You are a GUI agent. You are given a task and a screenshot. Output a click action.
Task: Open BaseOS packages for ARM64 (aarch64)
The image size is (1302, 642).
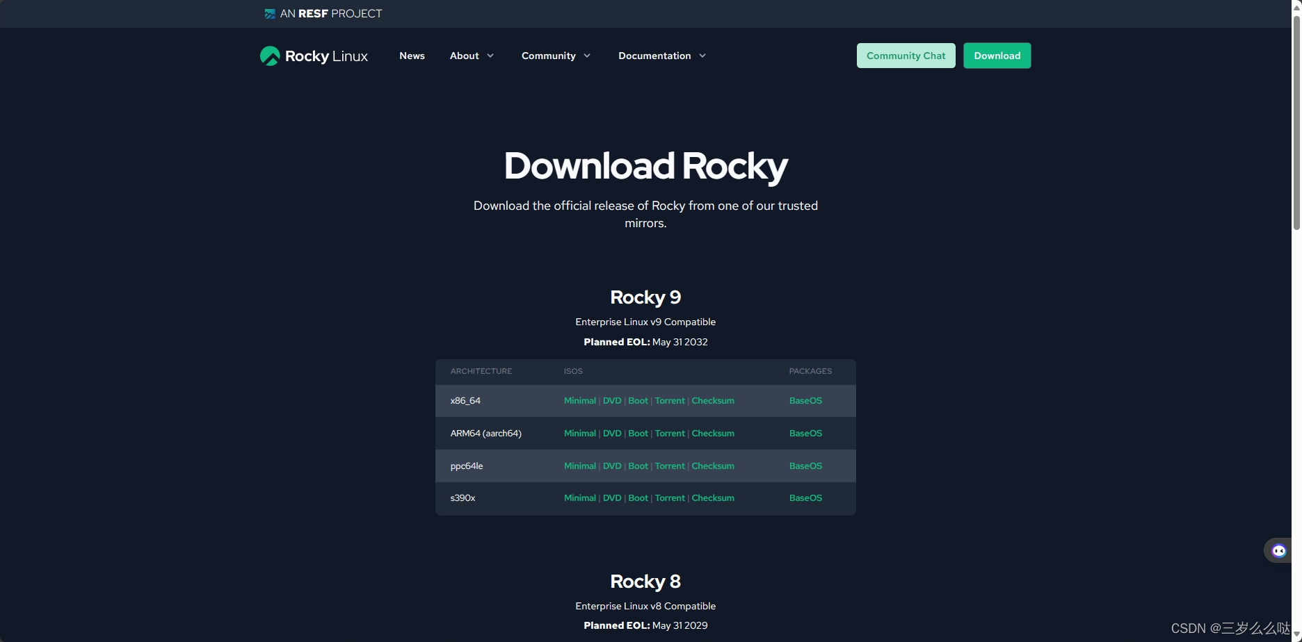pos(805,434)
